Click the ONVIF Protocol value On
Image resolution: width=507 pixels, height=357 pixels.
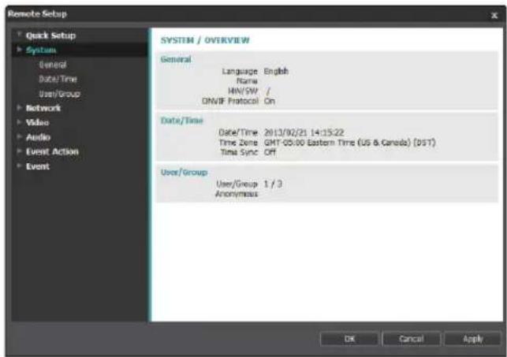[x=270, y=101]
